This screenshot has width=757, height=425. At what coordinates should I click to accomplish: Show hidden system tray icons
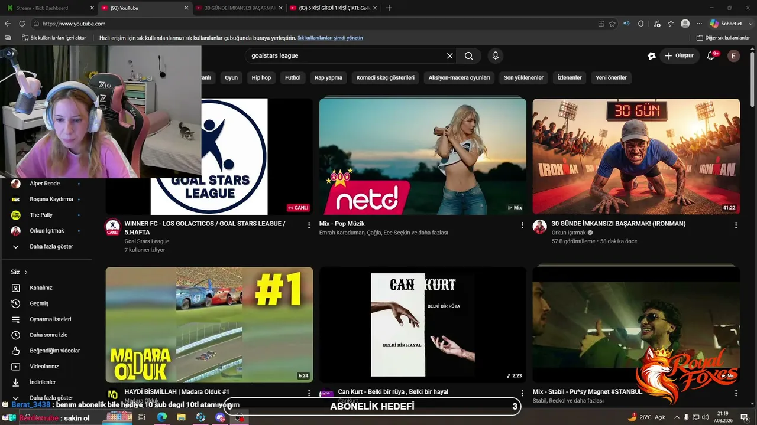click(677, 417)
